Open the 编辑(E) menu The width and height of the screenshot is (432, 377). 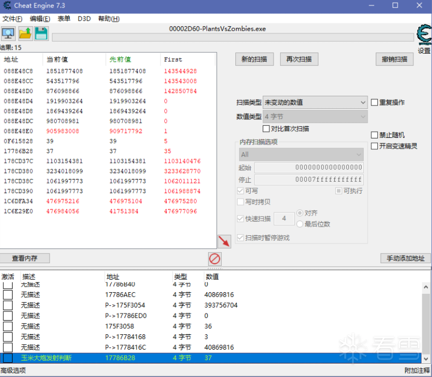point(40,19)
